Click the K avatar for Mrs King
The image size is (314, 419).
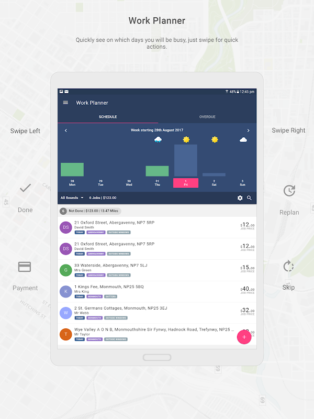pyautogui.click(x=66, y=292)
